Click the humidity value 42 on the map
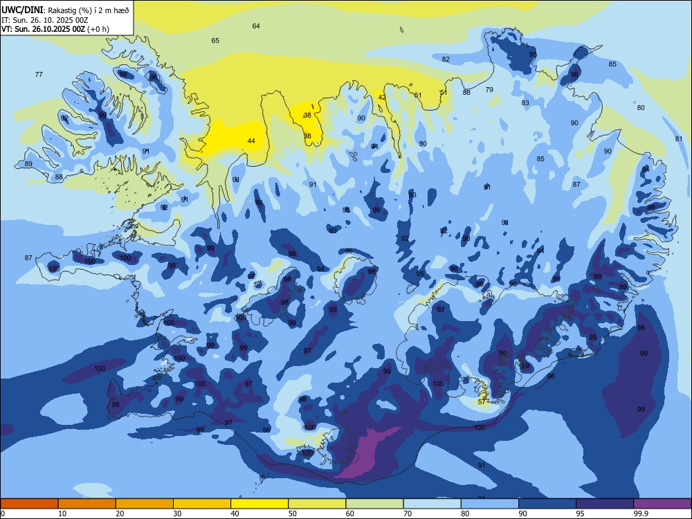The height and width of the screenshot is (519, 692). 382,98
